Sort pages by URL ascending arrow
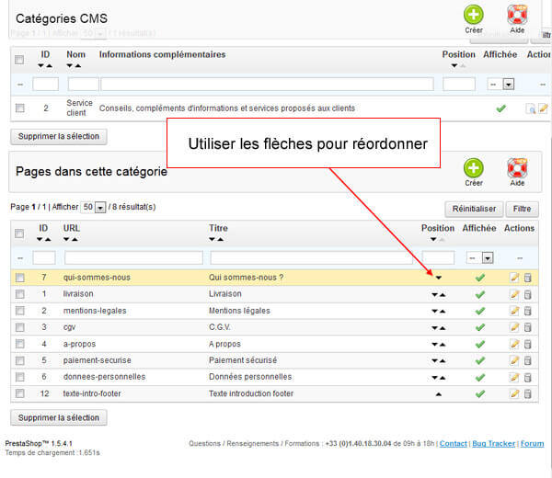This screenshot has width=552, height=478. 75,240
